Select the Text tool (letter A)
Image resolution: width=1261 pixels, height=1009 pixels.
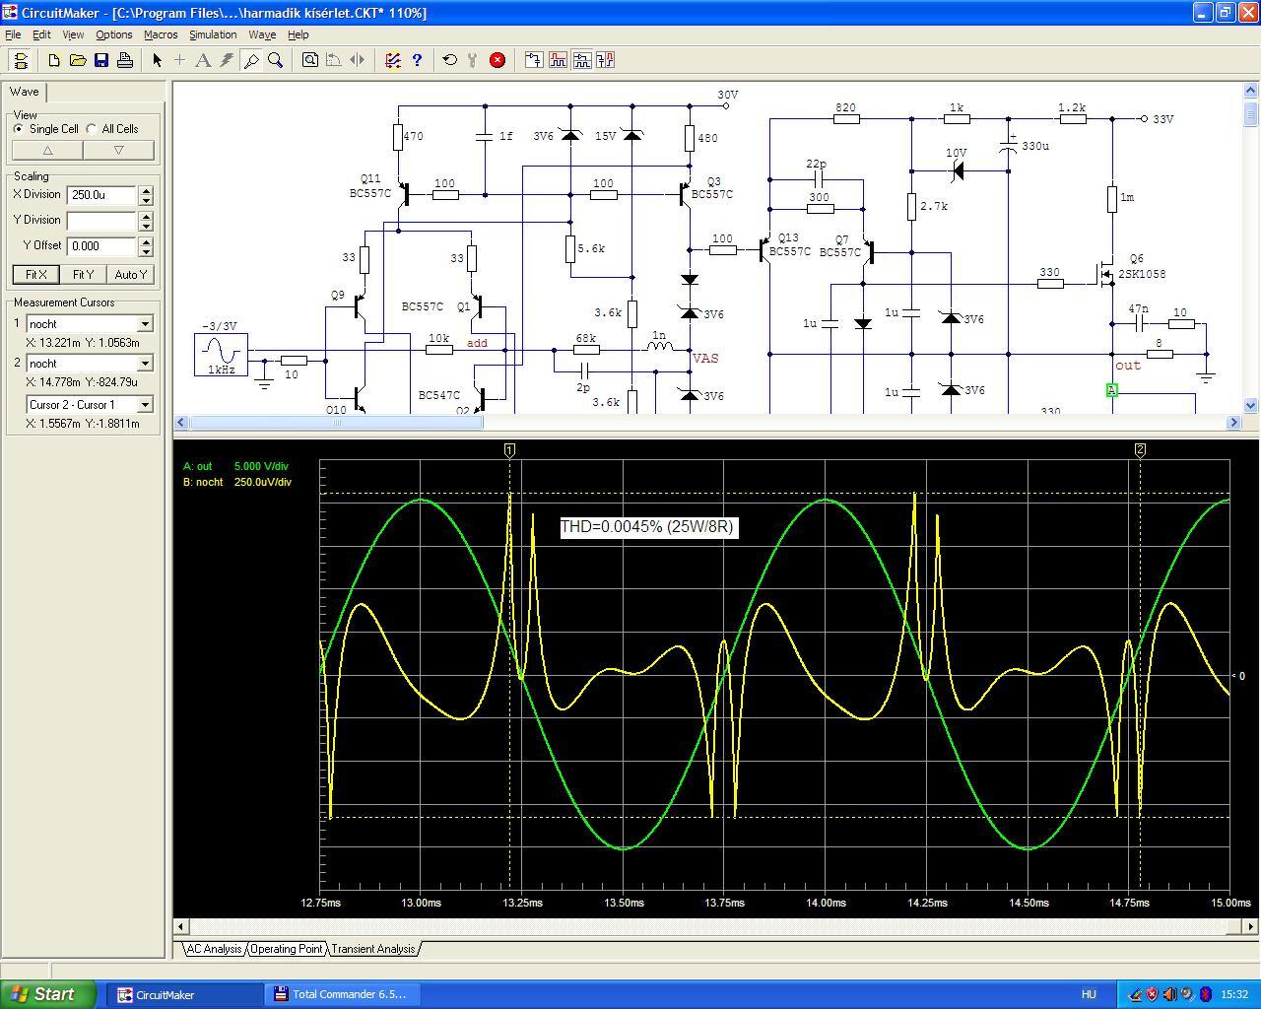click(203, 60)
